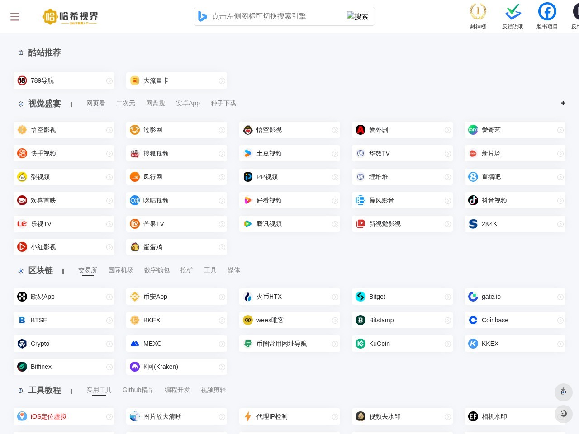
Task: Switch to the 二次元 tab
Action: (x=126, y=103)
